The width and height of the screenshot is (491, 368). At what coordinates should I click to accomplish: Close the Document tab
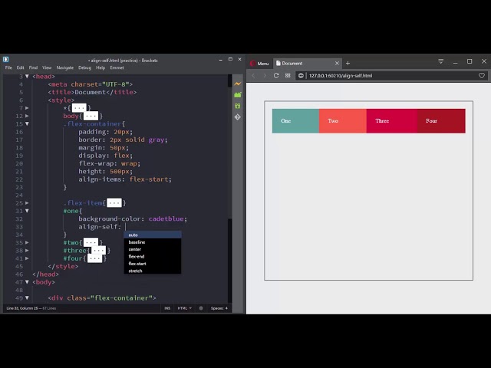337,63
